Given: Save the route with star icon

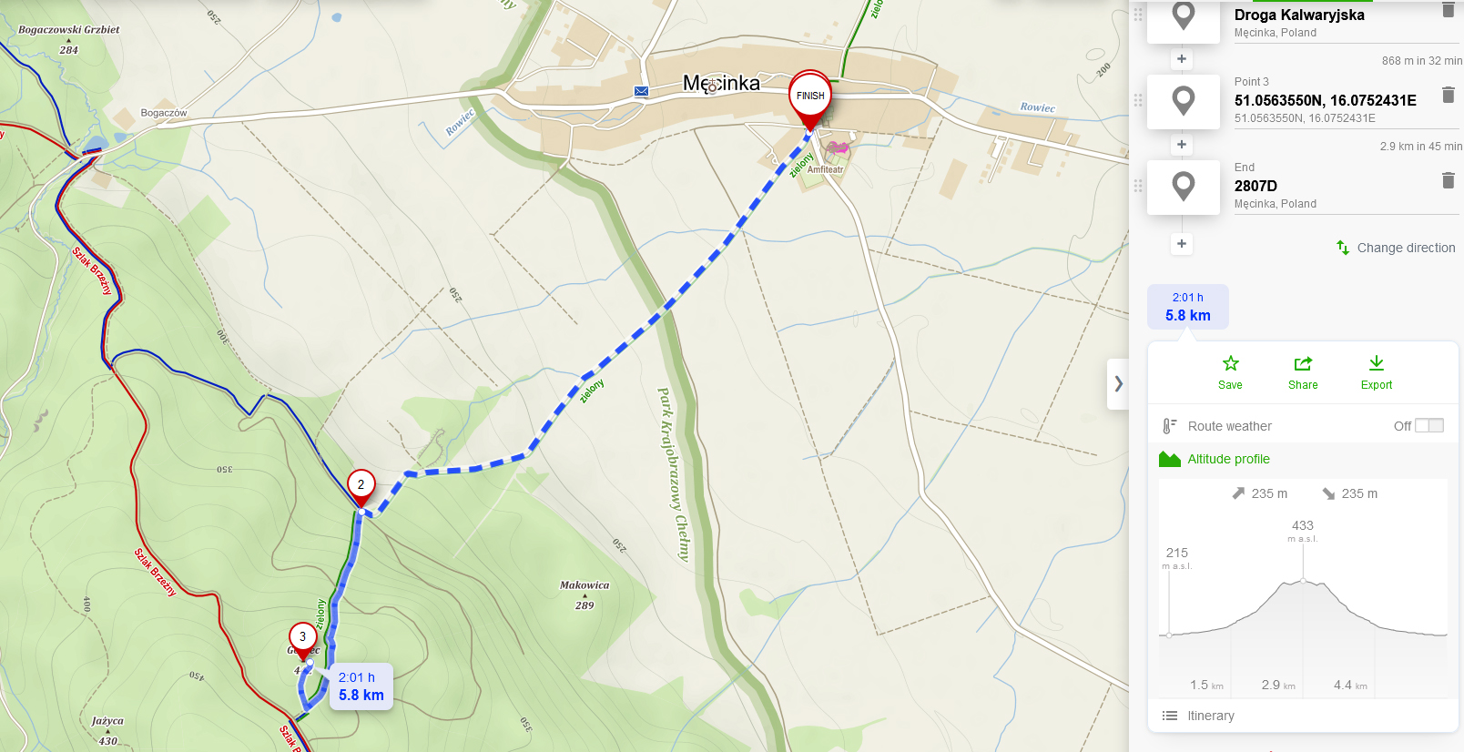Looking at the screenshot, I should tap(1230, 372).
